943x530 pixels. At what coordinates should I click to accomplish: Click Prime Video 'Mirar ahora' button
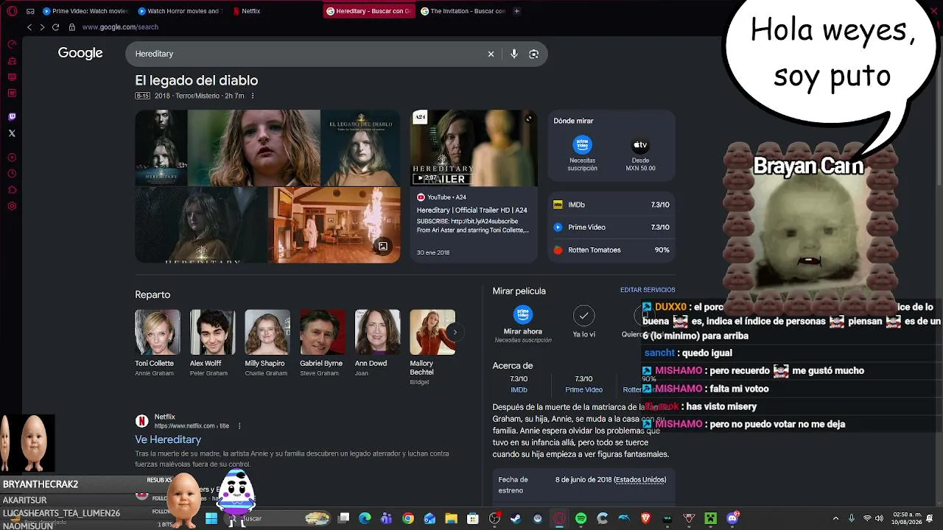coord(523,324)
